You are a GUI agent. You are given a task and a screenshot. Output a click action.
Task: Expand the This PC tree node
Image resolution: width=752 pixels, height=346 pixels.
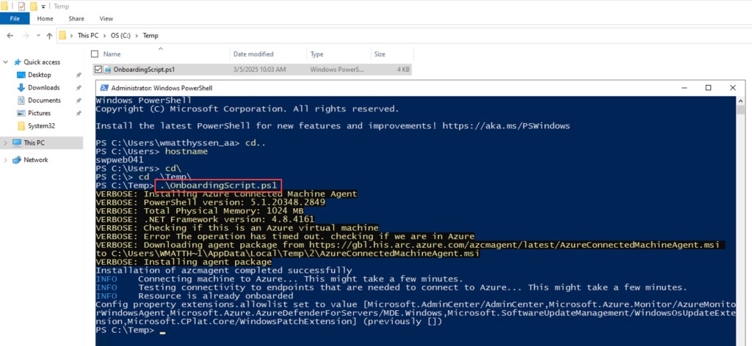click(x=6, y=143)
